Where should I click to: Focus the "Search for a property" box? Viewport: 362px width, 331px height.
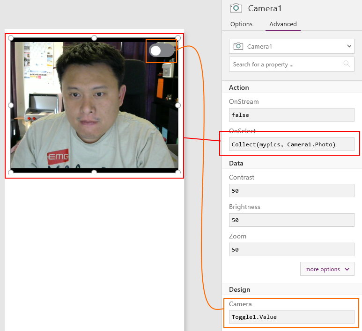point(287,65)
